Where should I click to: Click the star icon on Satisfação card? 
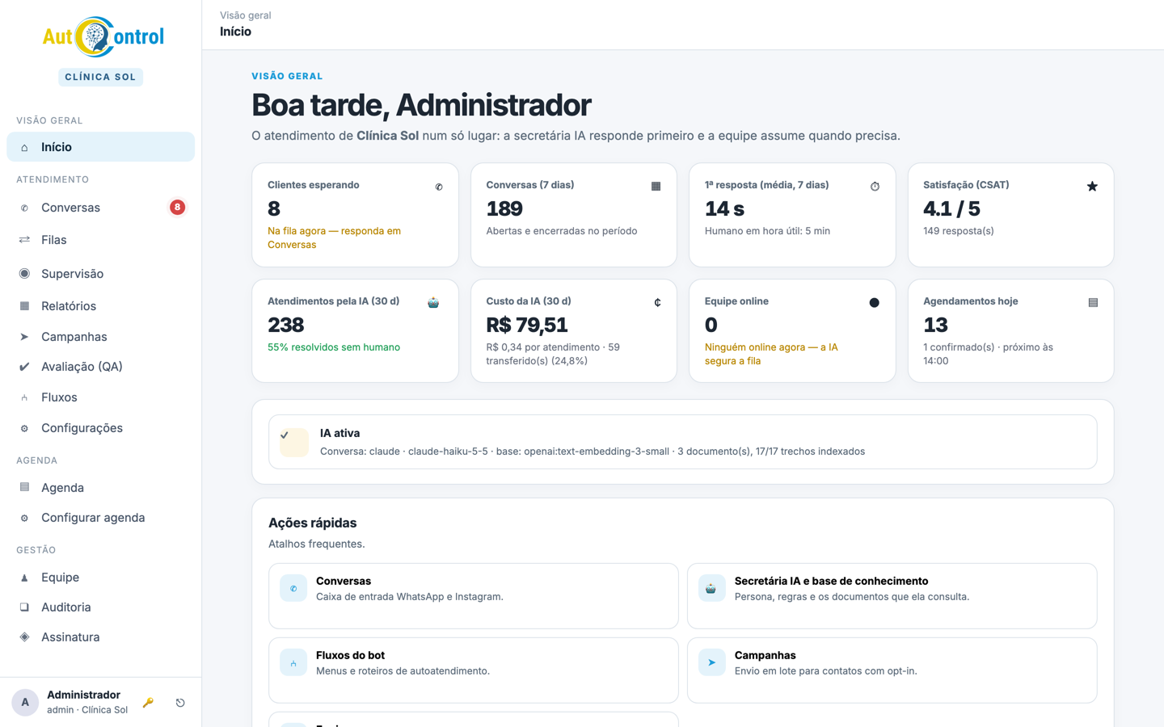point(1092,187)
